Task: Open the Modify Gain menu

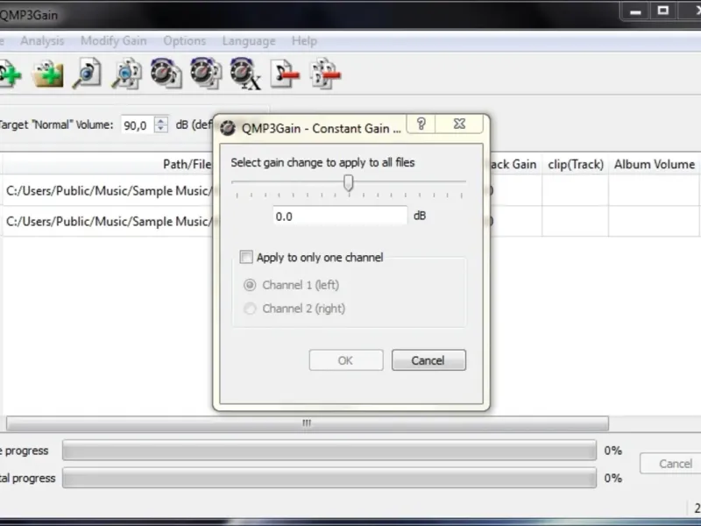Action: tap(114, 40)
